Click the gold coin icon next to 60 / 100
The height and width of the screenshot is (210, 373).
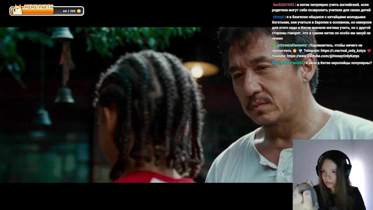79,11
